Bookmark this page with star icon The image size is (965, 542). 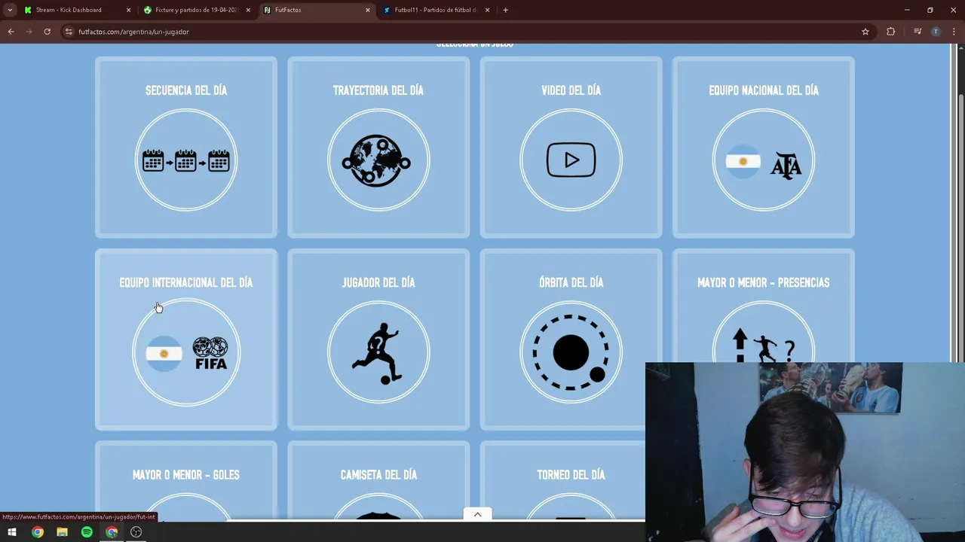[865, 32]
